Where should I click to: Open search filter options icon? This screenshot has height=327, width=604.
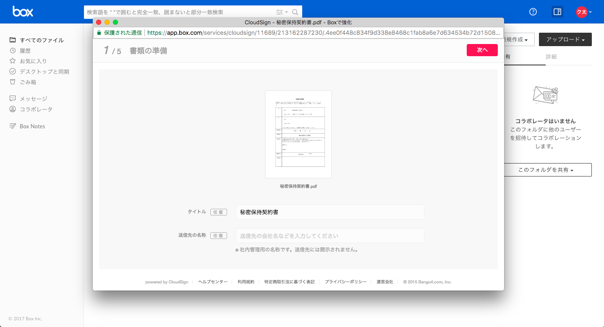[x=280, y=12]
